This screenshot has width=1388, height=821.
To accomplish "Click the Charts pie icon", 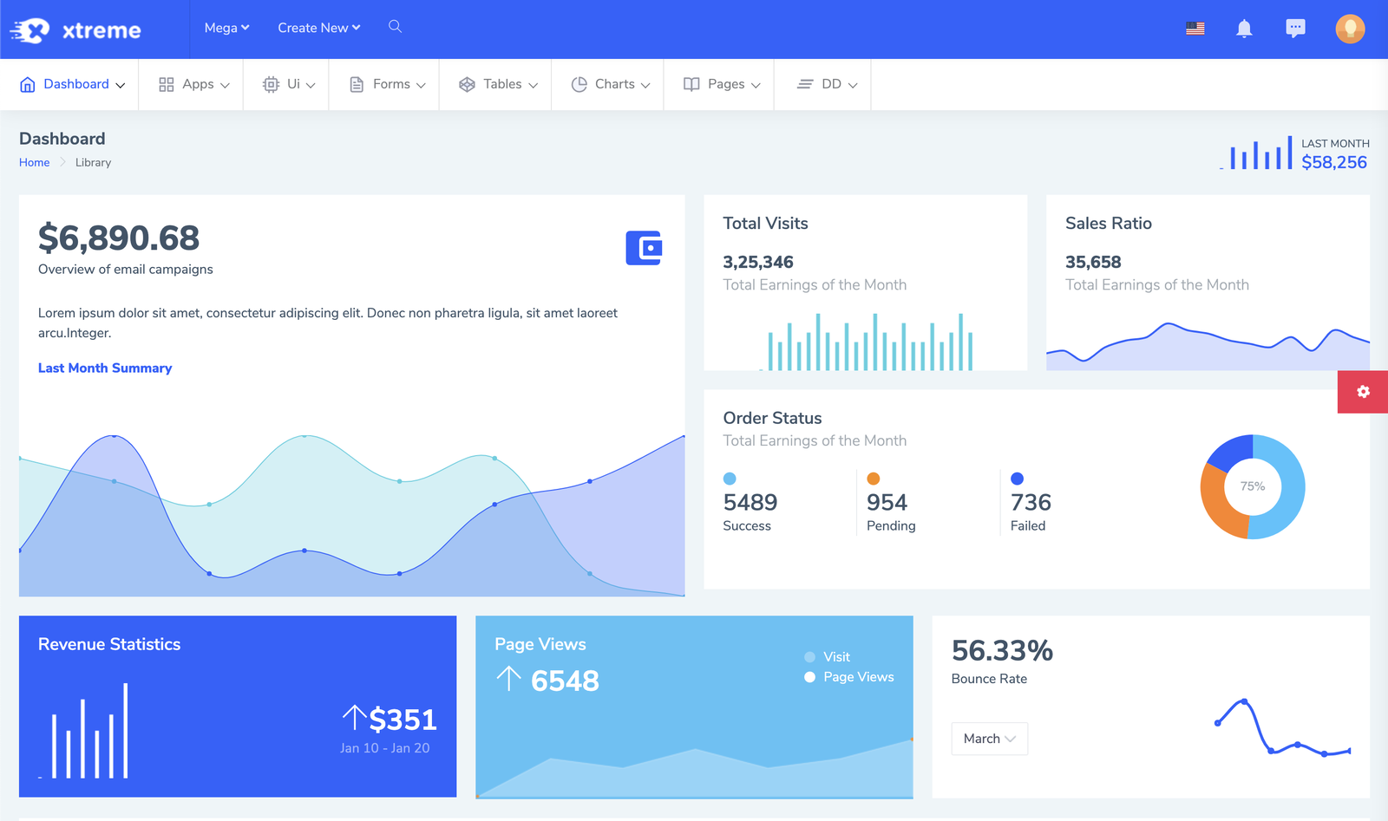I will pyautogui.click(x=579, y=84).
